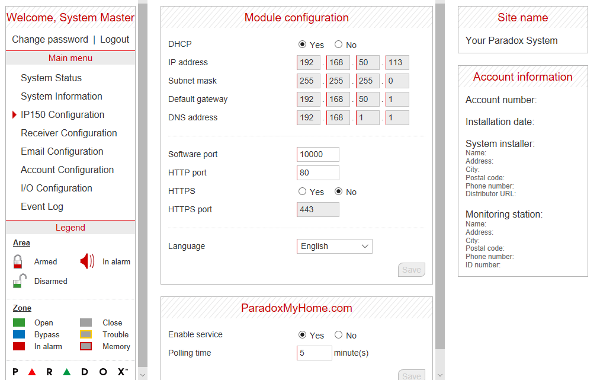Enable service Yes radio button
The width and height of the screenshot is (600, 380).
pyautogui.click(x=302, y=335)
